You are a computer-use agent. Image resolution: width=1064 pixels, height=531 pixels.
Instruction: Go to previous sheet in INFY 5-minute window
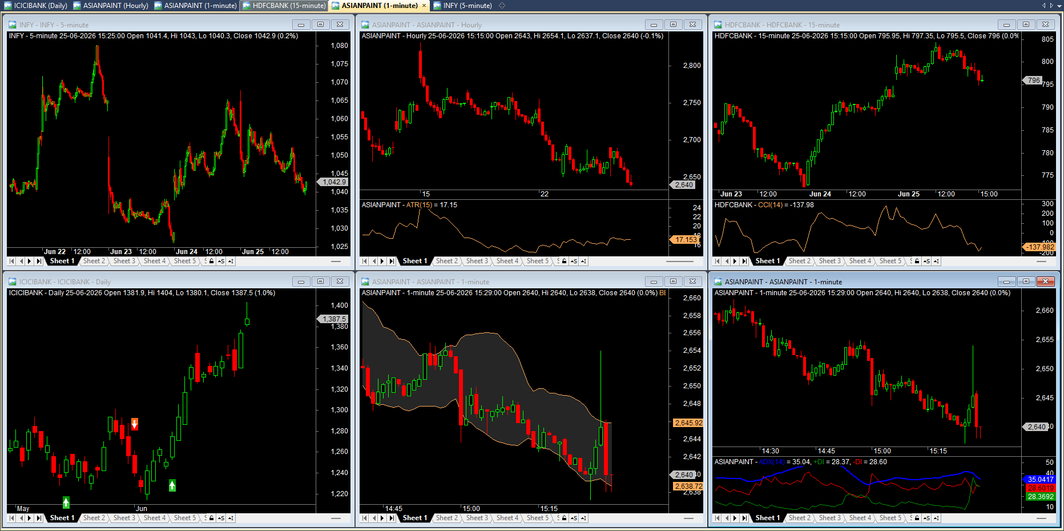[21, 261]
